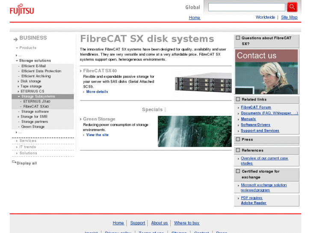The width and height of the screenshot is (311, 233).
Task: Click the Fujitsu logo
Action: coord(22,10)
